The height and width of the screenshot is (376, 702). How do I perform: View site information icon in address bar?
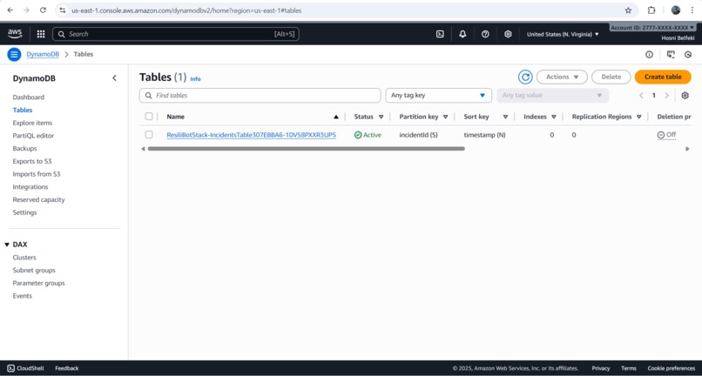63,10
